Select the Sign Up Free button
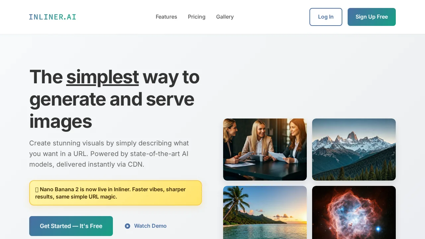Image resolution: width=425 pixels, height=239 pixels. pyautogui.click(x=372, y=17)
